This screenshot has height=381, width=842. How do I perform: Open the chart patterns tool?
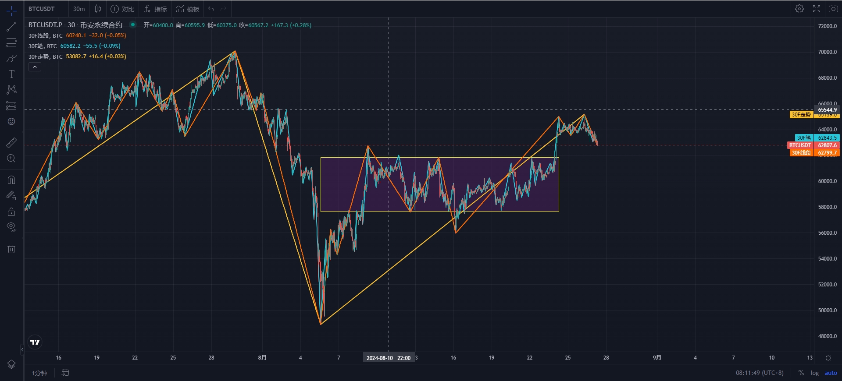(11, 90)
